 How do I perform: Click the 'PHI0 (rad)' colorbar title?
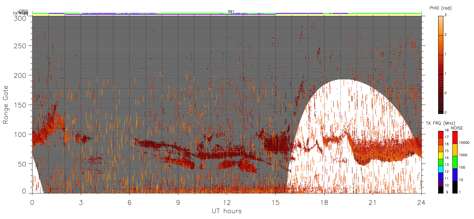click(x=440, y=8)
